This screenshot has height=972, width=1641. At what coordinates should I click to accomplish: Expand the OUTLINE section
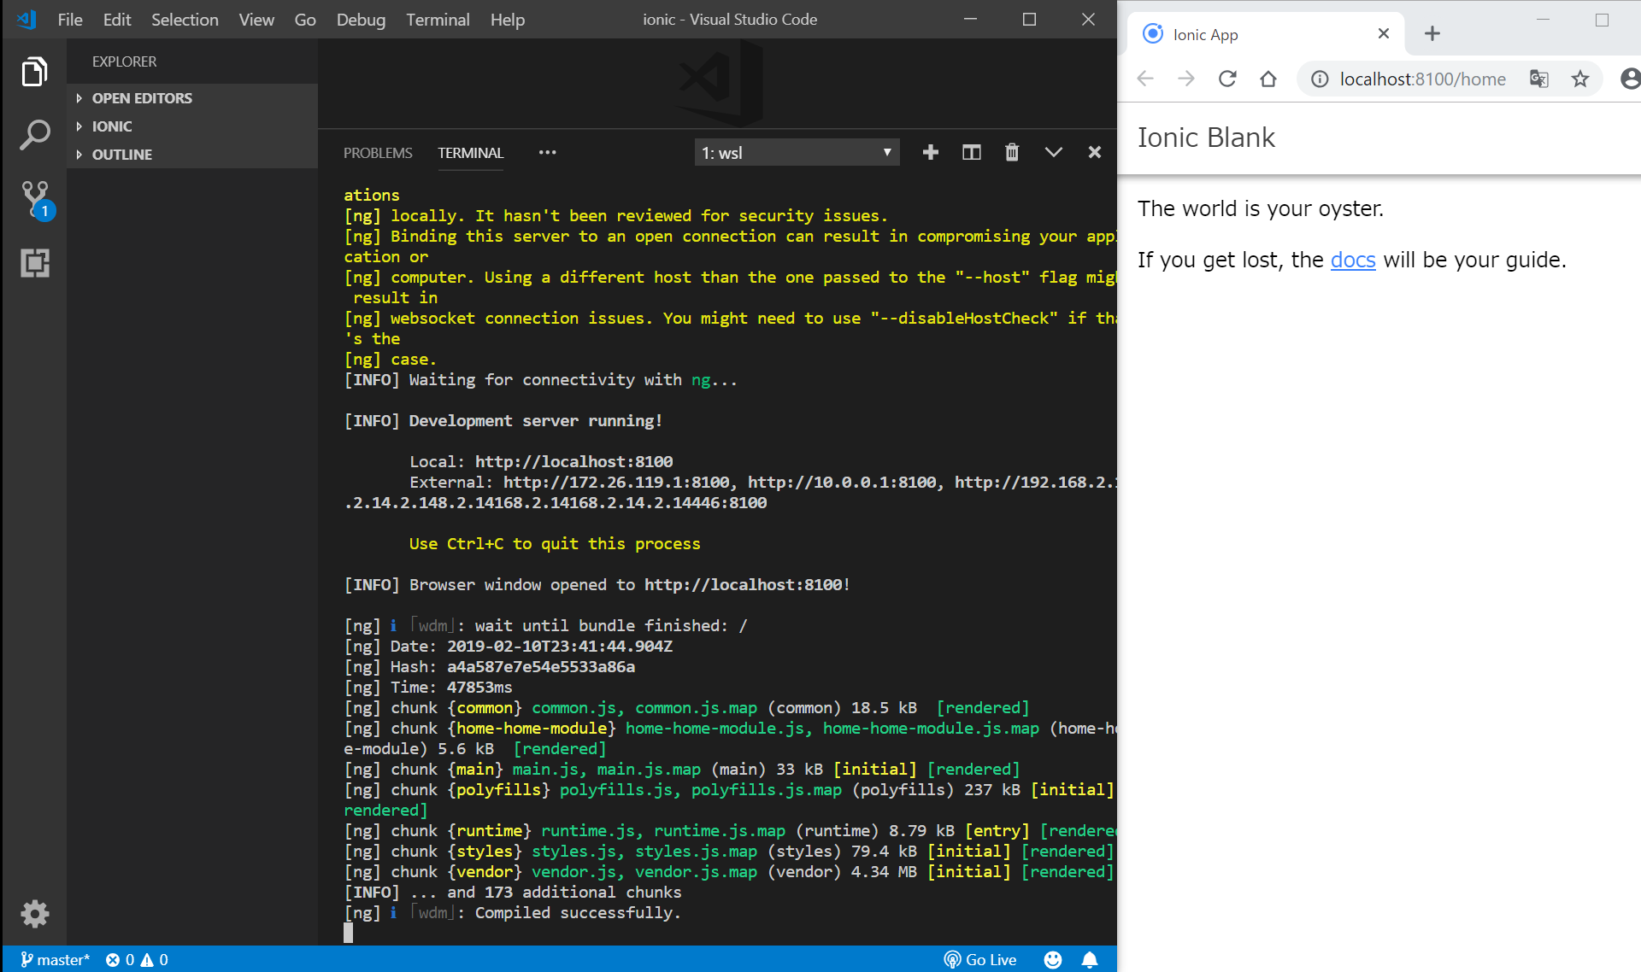pos(122,155)
